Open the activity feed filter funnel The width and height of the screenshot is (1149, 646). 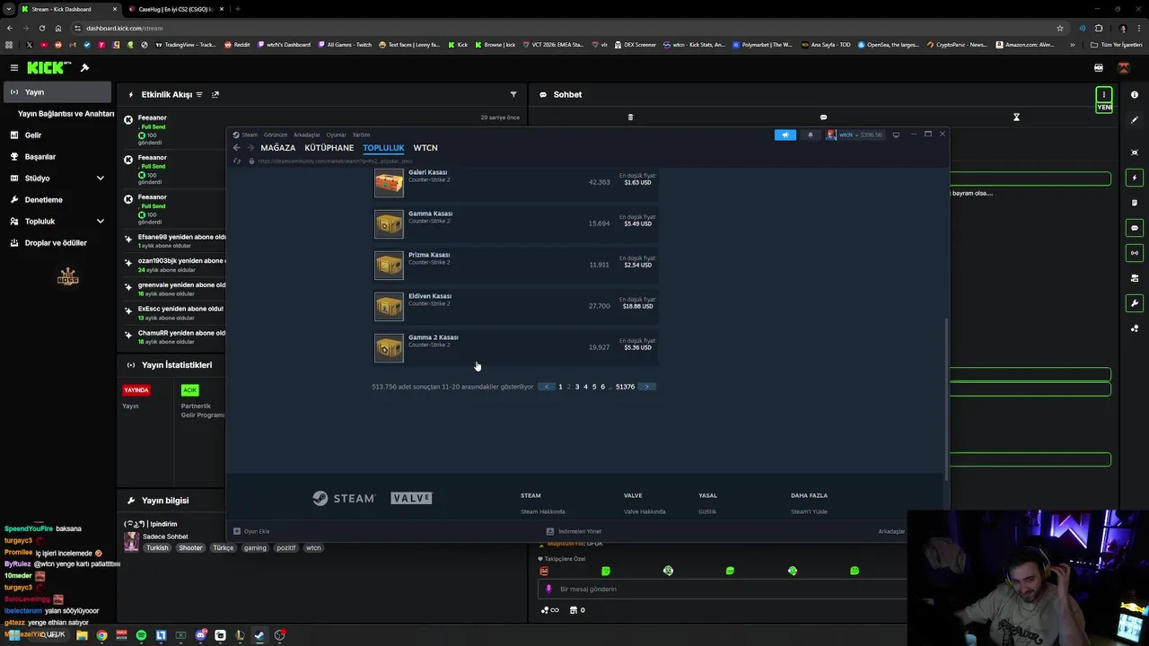coord(513,94)
